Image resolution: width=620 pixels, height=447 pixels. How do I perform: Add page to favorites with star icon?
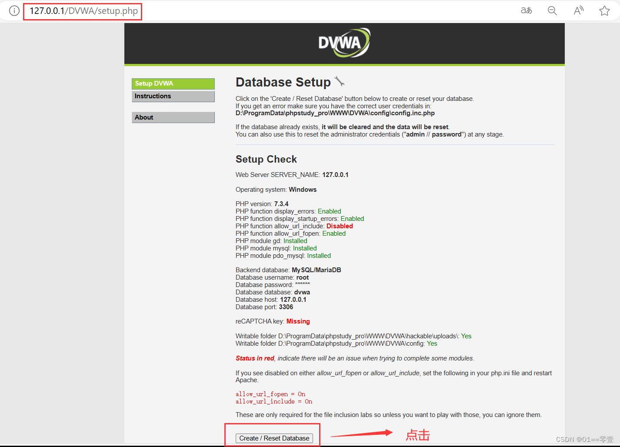point(604,10)
